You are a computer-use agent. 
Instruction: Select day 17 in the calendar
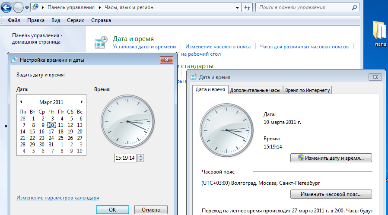pos(51,132)
